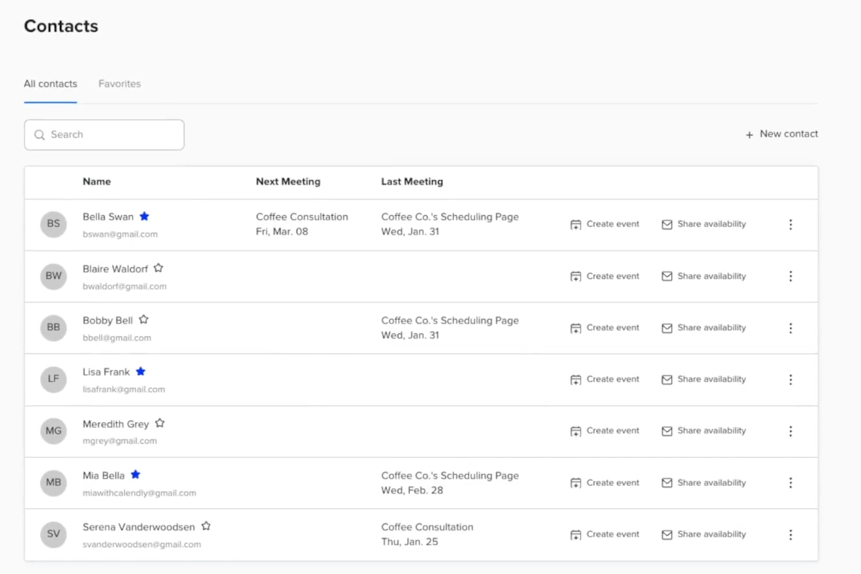Click the MB avatar circle
This screenshot has width=861, height=574.
53,483
